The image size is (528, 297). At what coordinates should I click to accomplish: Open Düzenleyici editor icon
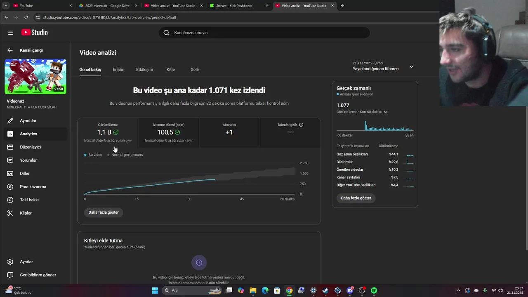[10, 147]
